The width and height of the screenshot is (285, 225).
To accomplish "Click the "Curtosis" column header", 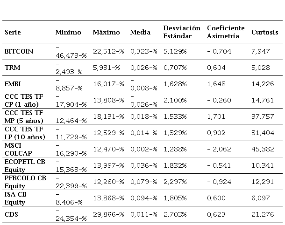I will tap(264, 33).
